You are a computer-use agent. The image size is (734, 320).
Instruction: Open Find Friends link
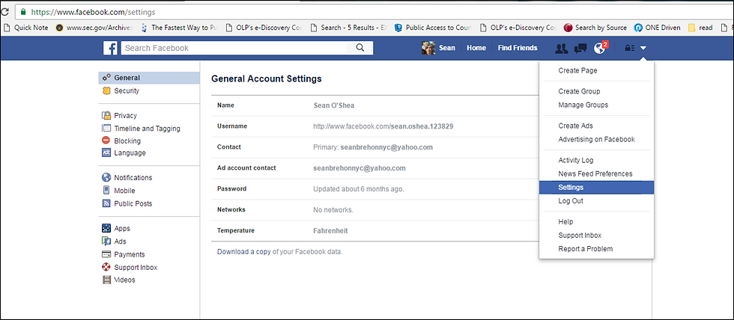click(x=518, y=48)
